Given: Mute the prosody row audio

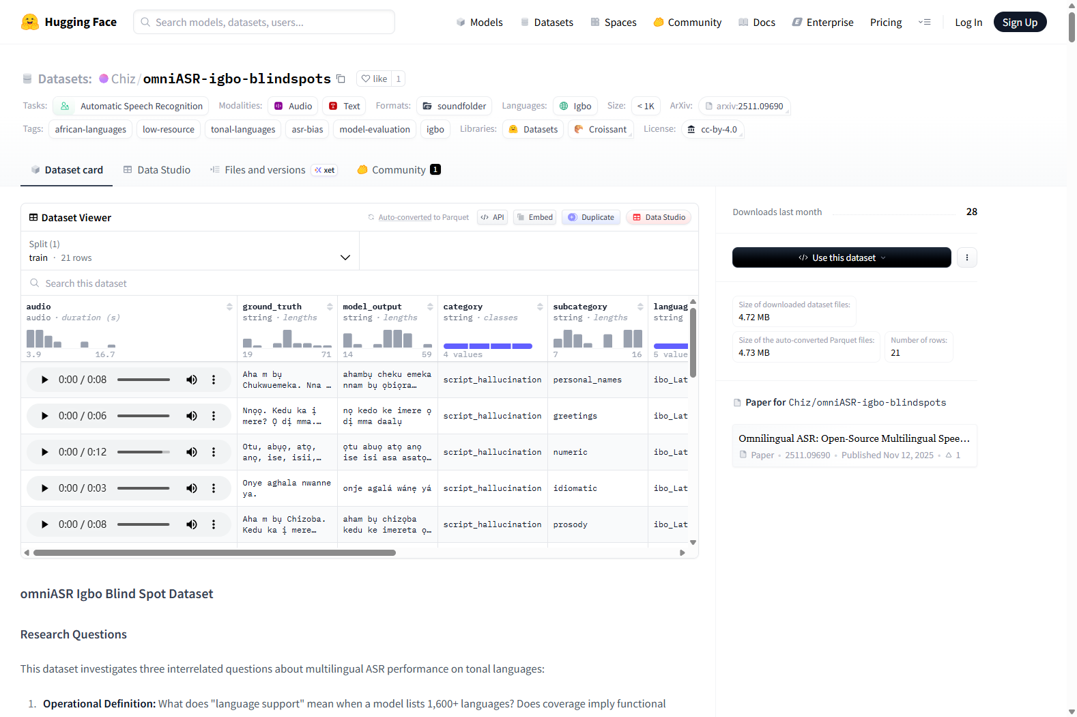Looking at the screenshot, I should coord(192,524).
